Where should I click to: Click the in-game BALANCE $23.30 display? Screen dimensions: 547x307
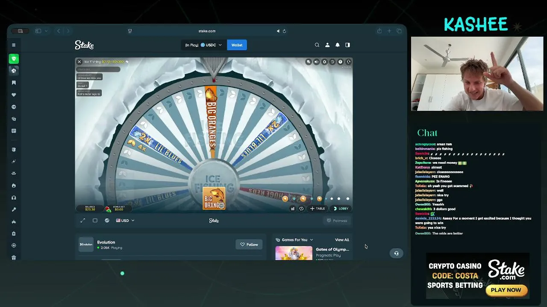click(x=90, y=209)
